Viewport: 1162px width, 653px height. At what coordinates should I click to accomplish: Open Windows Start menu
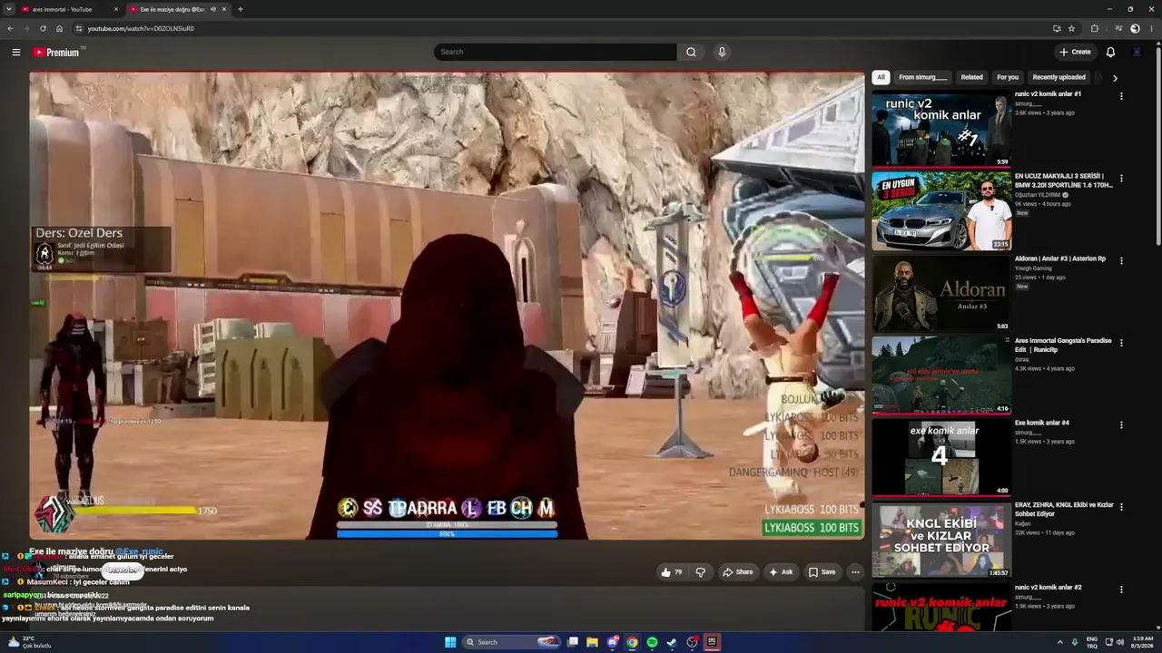pyautogui.click(x=449, y=642)
